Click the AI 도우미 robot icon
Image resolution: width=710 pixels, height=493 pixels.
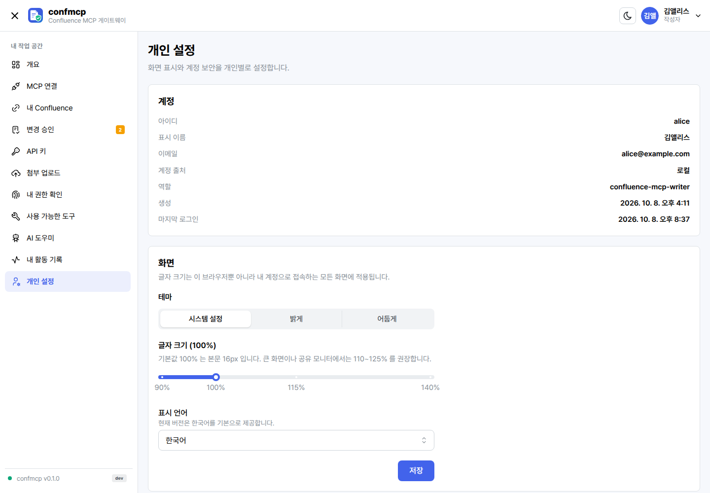16,238
